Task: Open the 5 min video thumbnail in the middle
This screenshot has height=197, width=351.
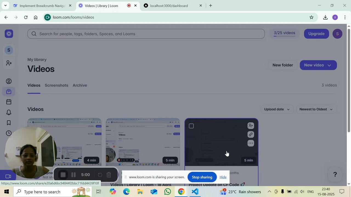Action: 143,142
